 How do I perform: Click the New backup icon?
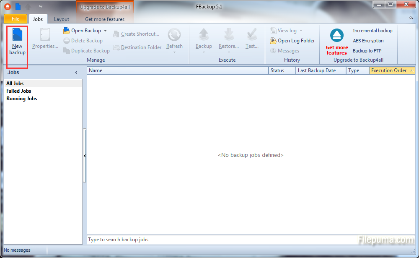(x=17, y=35)
